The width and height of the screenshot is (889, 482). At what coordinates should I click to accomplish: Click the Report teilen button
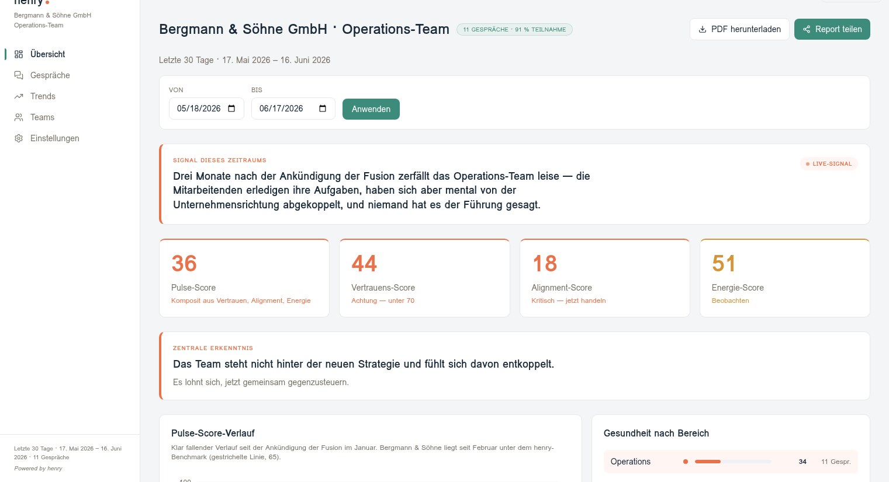[x=832, y=29]
